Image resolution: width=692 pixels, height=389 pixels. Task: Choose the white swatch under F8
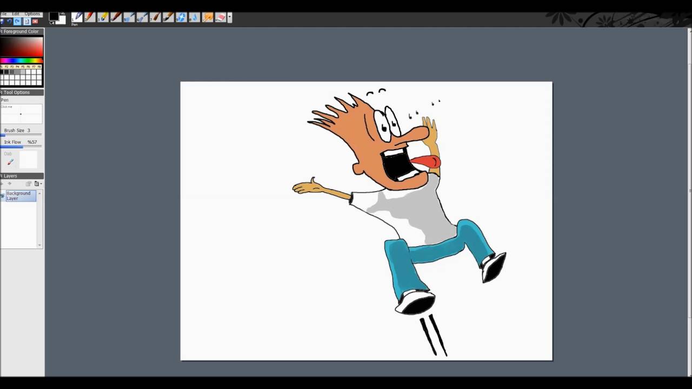[x=39, y=72]
